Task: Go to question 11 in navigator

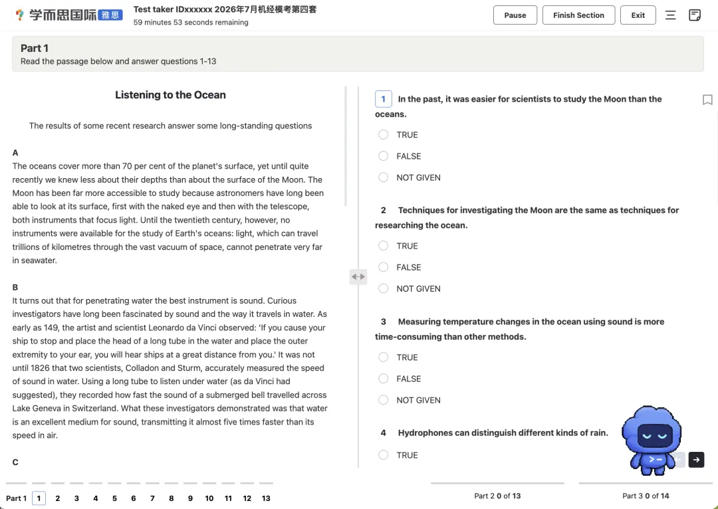Action: [228, 498]
